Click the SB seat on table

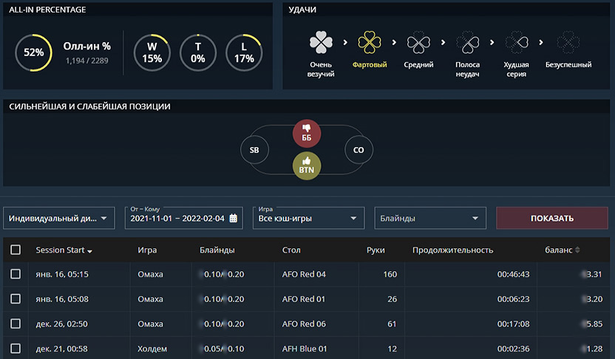pyautogui.click(x=254, y=150)
